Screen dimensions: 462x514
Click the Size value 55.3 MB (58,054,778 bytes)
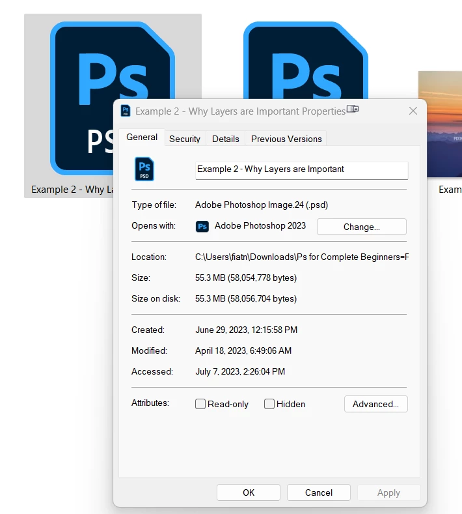tap(246, 278)
